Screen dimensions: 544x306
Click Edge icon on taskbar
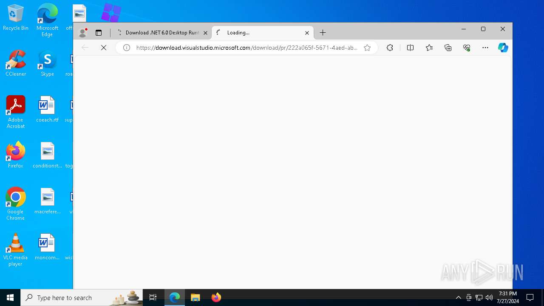[175, 297]
